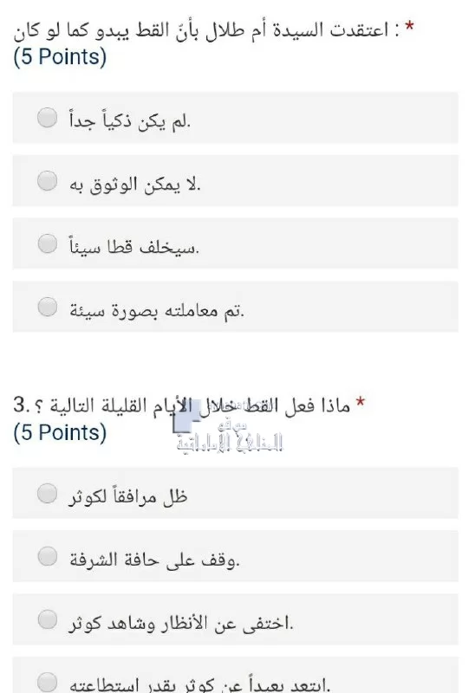Click the answer text لا يمكن الوثوق به
The width and height of the screenshot is (475, 693).
coord(135,184)
